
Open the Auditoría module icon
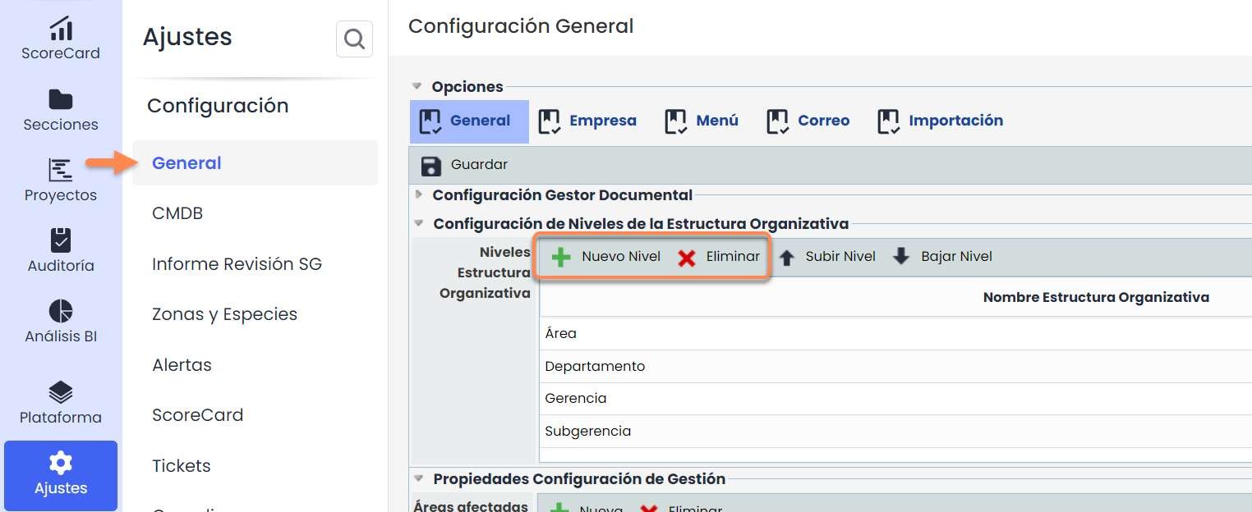(61, 241)
